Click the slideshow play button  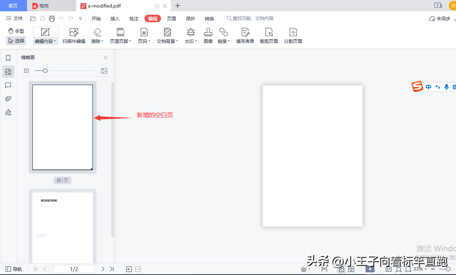pyautogui.click(x=370, y=269)
